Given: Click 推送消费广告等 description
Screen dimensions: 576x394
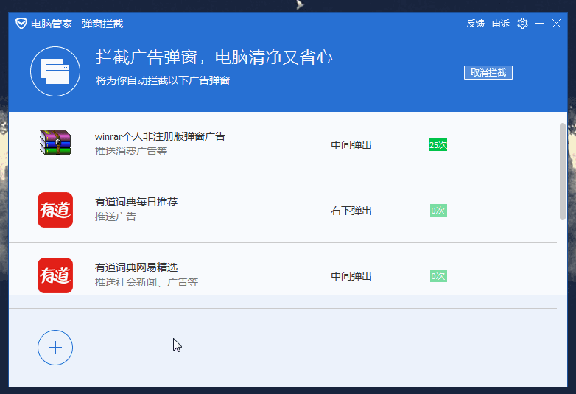Looking at the screenshot, I should (x=131, y=151).
